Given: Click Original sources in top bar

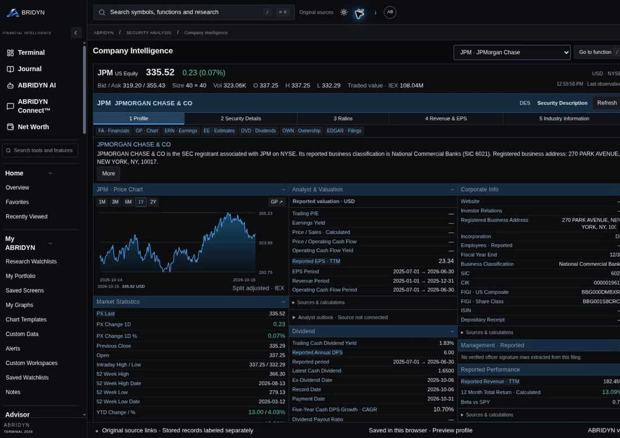Looking at the screenshot, I should click(x=316, y=12).
